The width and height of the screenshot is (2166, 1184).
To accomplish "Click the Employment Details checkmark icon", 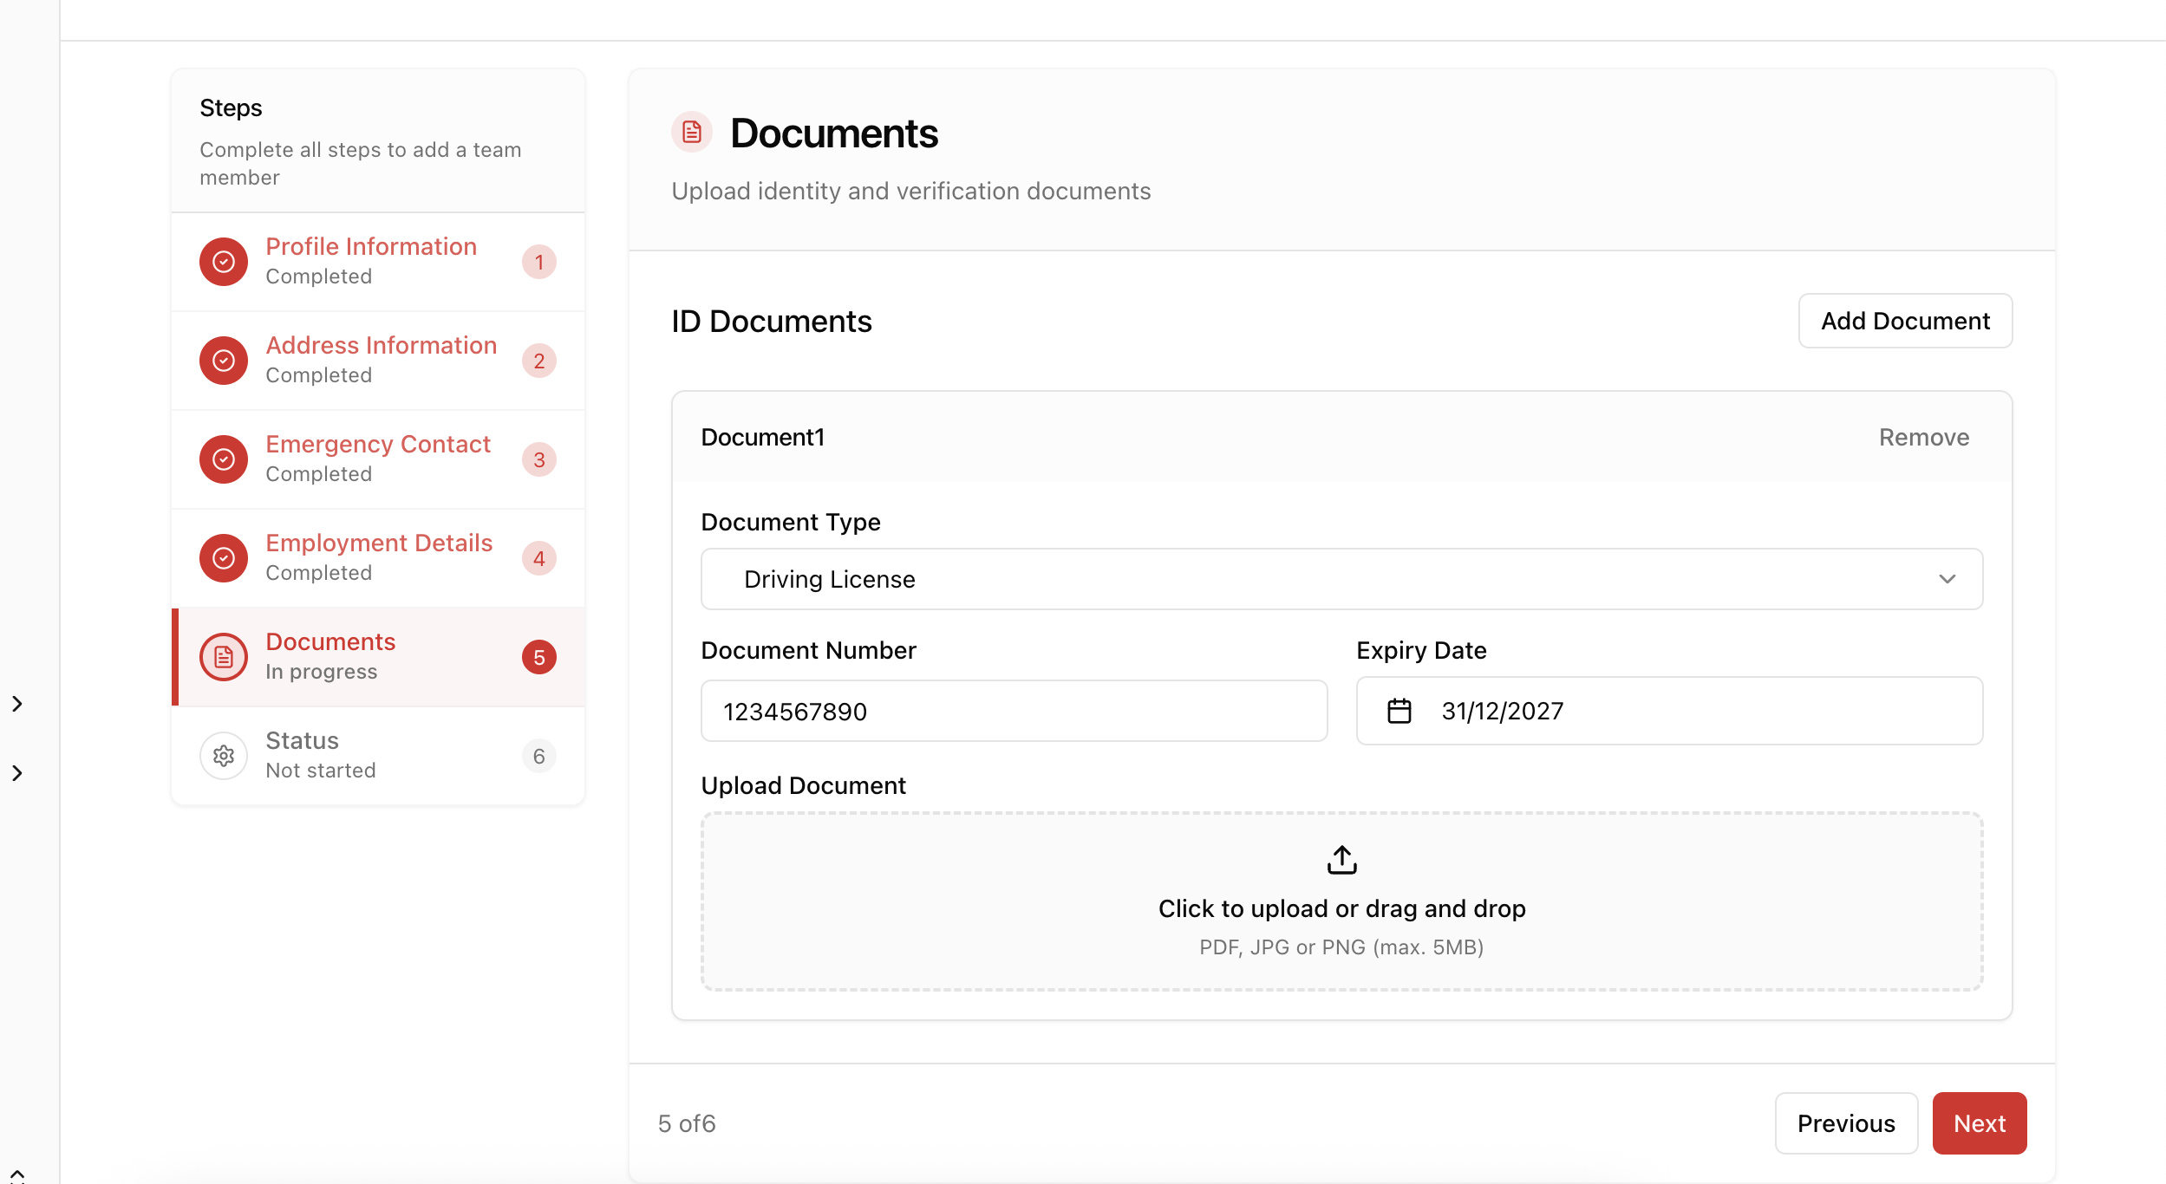I will click(x=224, y=558).
